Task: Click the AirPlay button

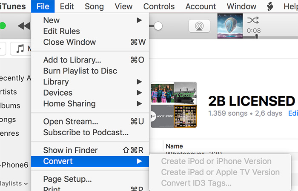Action: pyautogui.click(x=199, y=26)
